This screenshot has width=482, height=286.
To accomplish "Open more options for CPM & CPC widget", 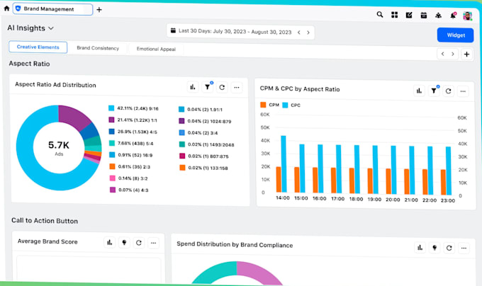I will pos(463,91).
